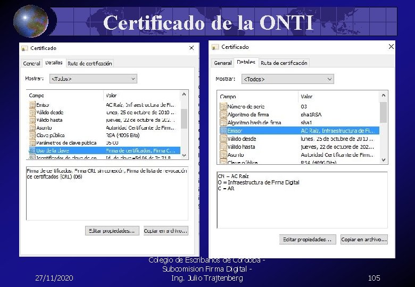The height and width of the screenshot is (287, 415).
Task: Click Válido hasta field icon in left window
Action: coord(32,120)
